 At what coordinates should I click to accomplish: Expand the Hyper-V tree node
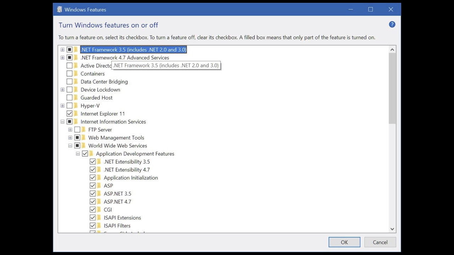tap(62, 106)
